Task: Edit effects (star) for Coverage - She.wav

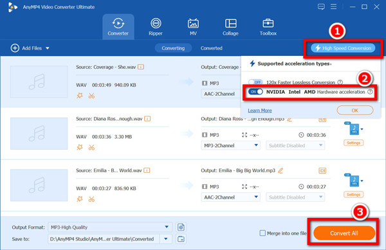Action: coord(80,95)
